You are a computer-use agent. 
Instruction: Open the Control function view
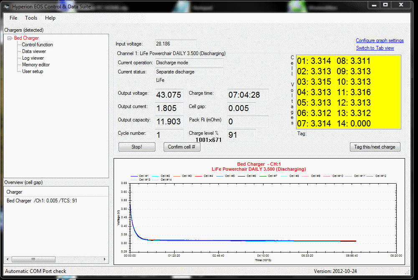pos(37,45)
